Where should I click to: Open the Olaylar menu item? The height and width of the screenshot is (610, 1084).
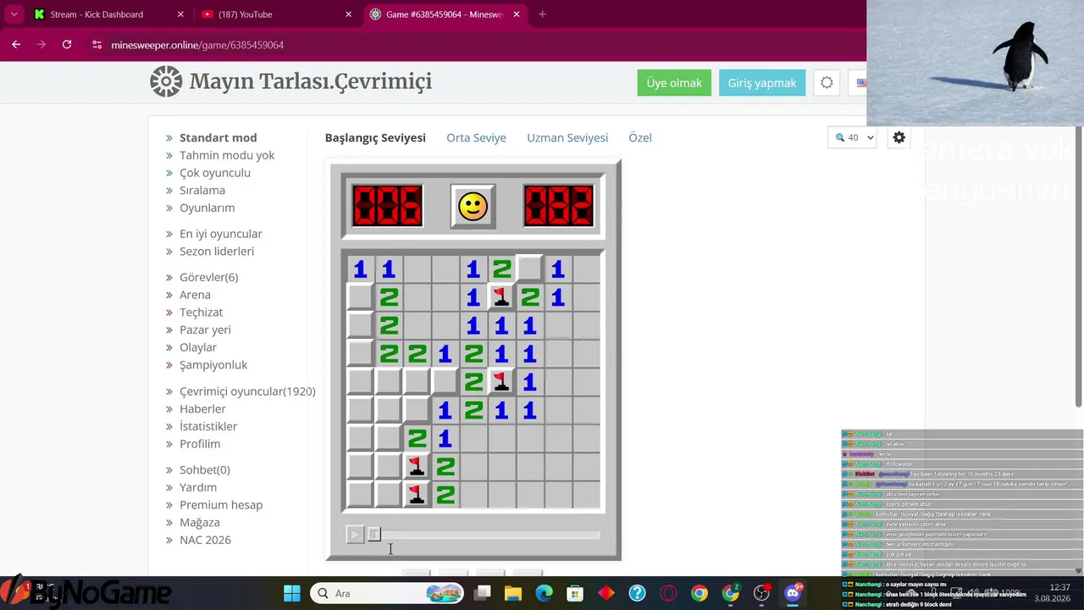[198, 347]
